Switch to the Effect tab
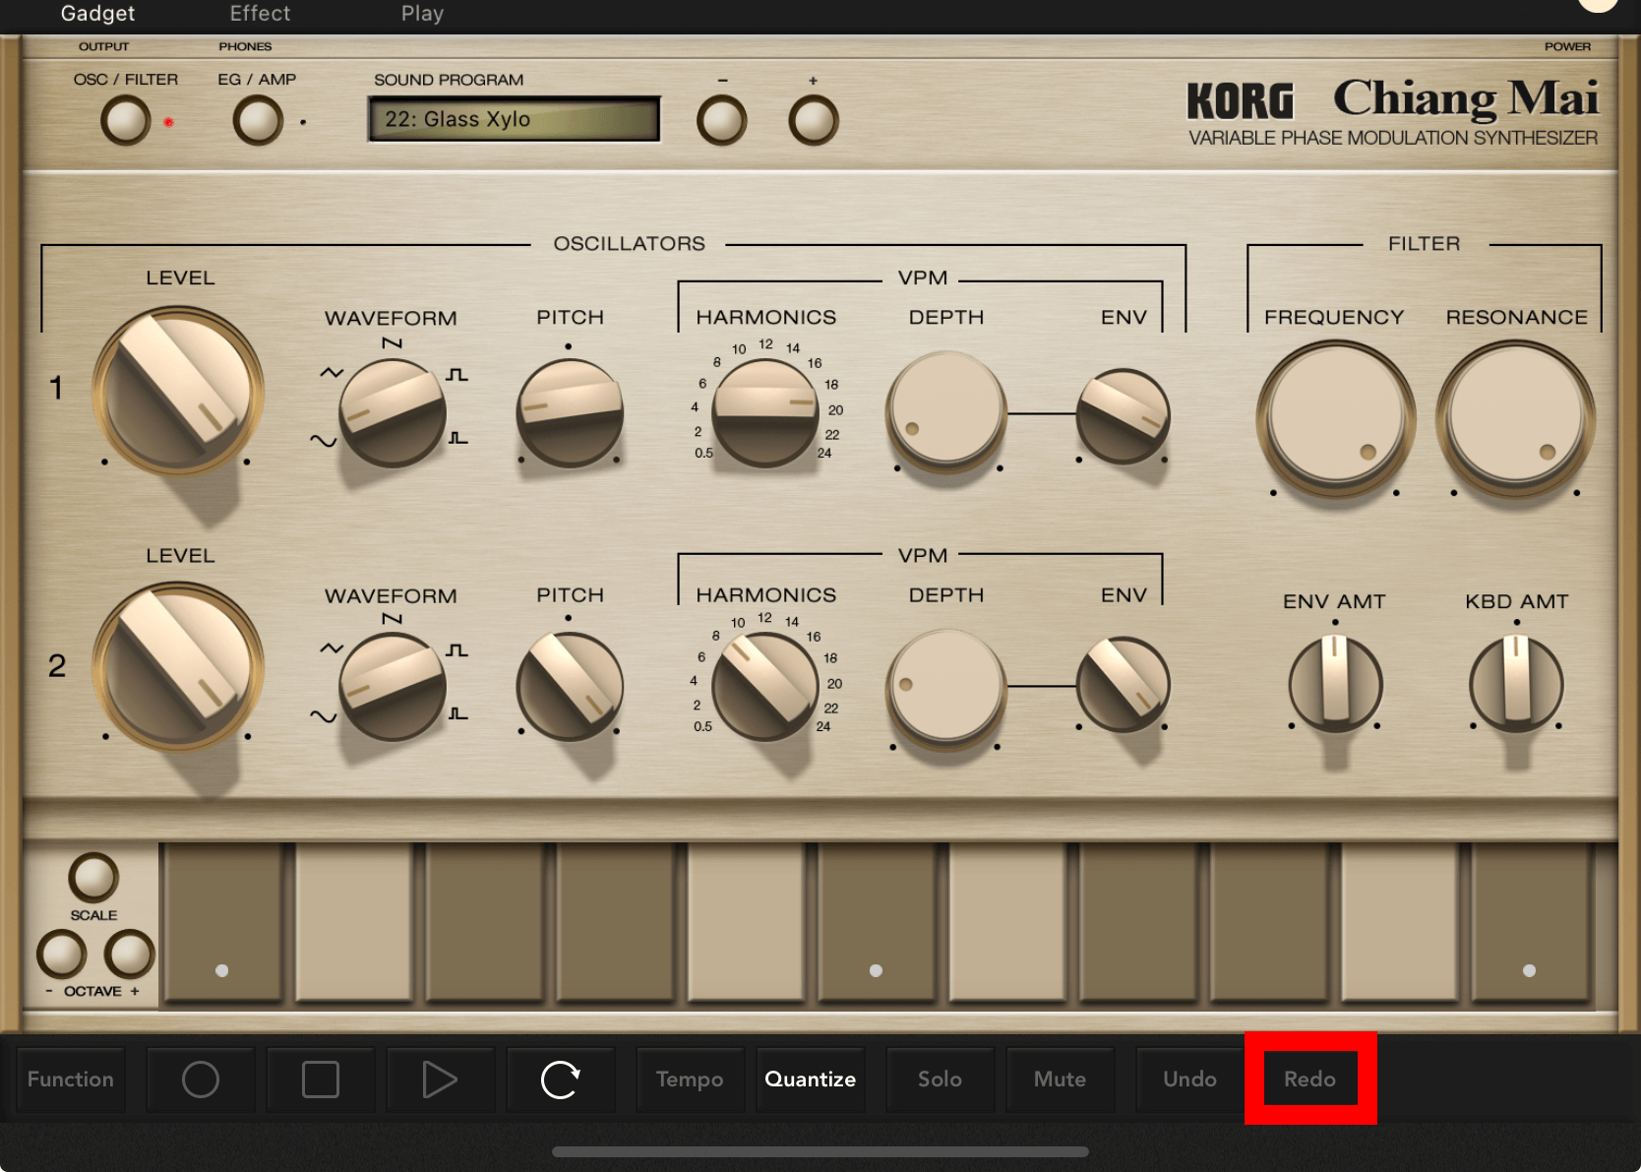The image size is (1641, 1172). pyautogui.click(x=260, y=14)
